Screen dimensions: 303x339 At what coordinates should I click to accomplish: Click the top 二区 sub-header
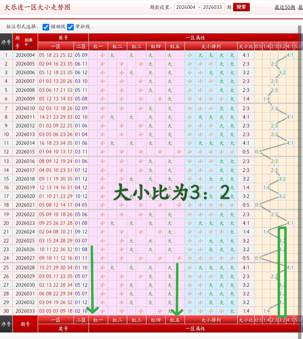pyautogui.click(x=81, y=46)
